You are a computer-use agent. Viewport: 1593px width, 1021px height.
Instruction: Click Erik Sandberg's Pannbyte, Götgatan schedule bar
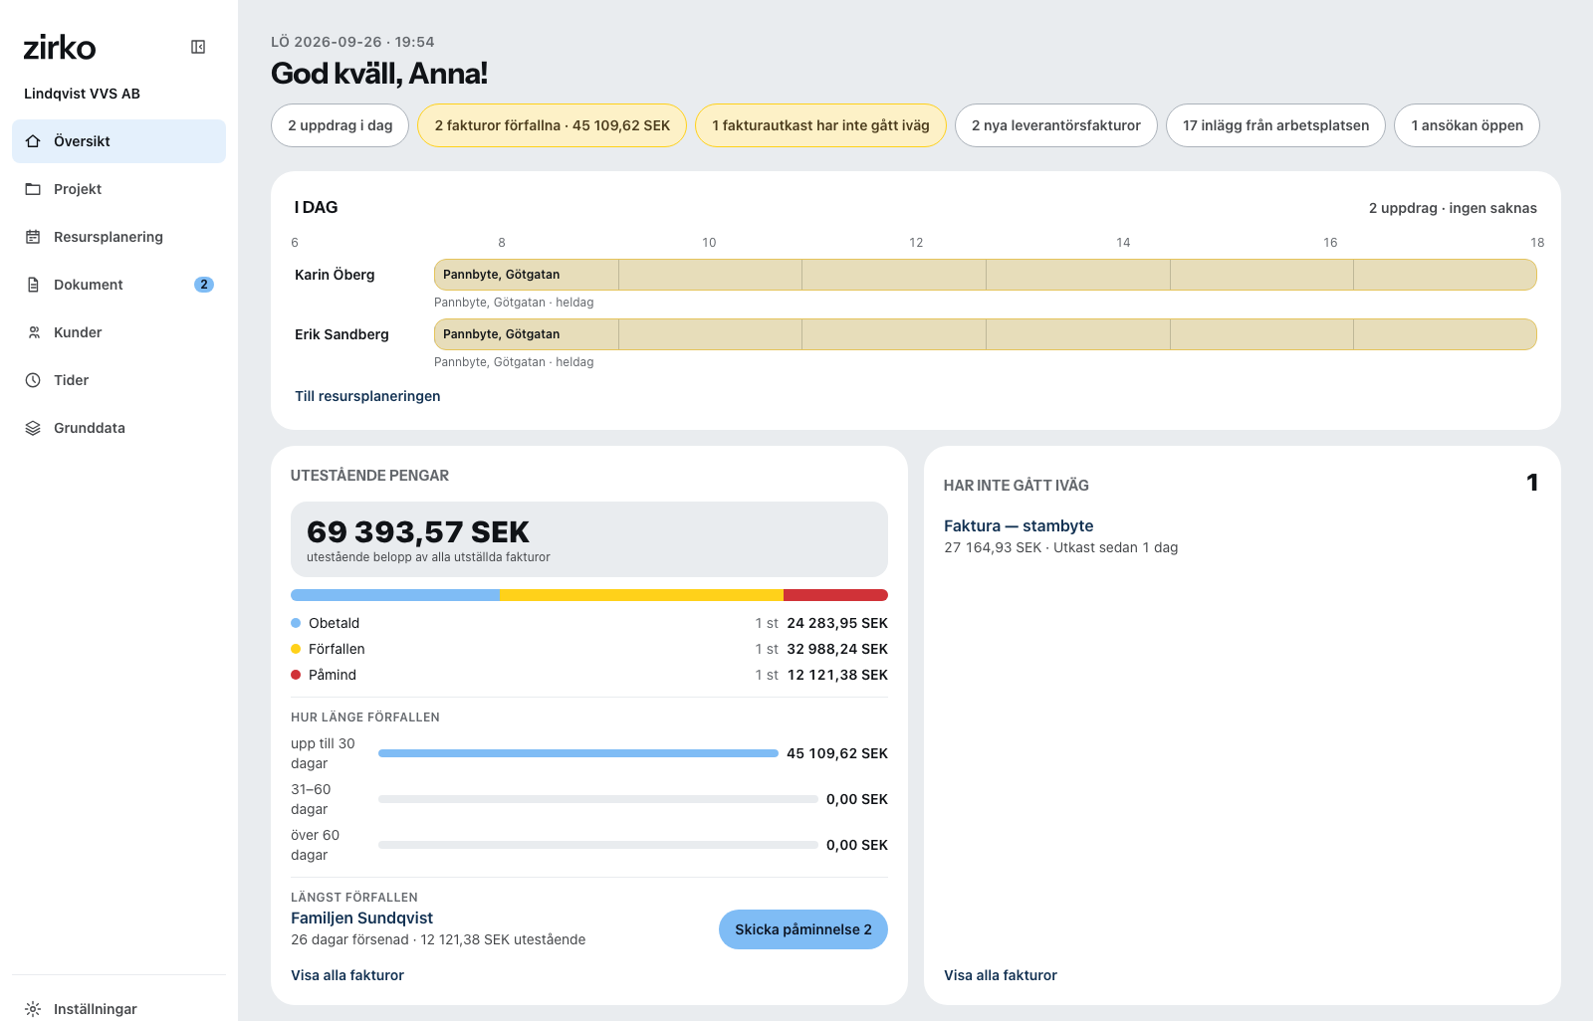pos(986,334)
